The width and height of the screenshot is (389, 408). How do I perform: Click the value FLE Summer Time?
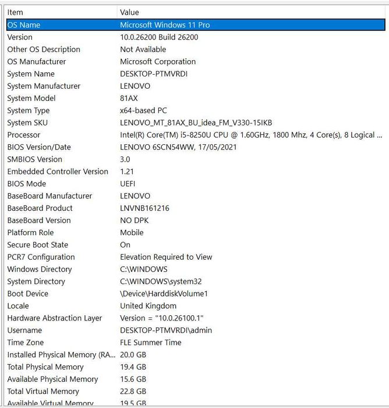151,343
